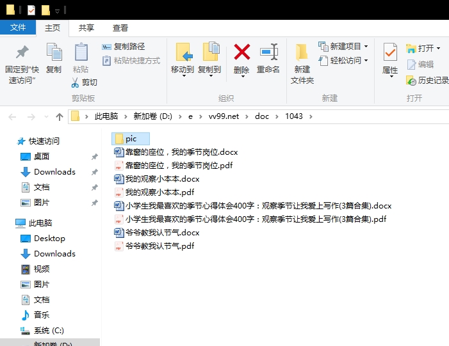Select Quick access (快速访问) in sidebar

pyautogui.click(x=38, y=141)
